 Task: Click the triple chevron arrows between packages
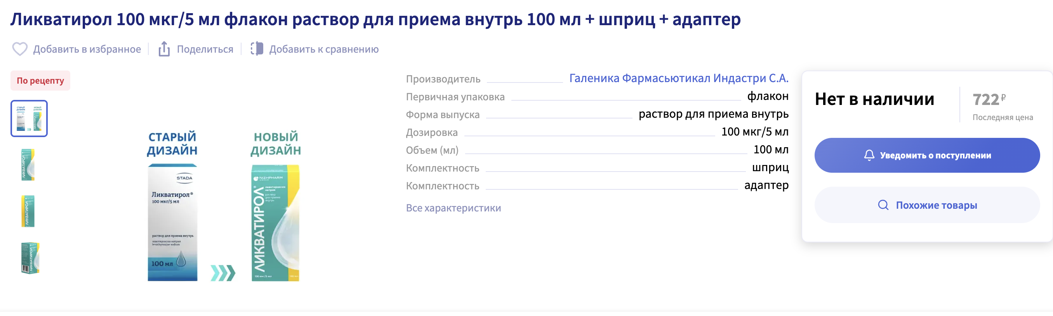point(223,273)
